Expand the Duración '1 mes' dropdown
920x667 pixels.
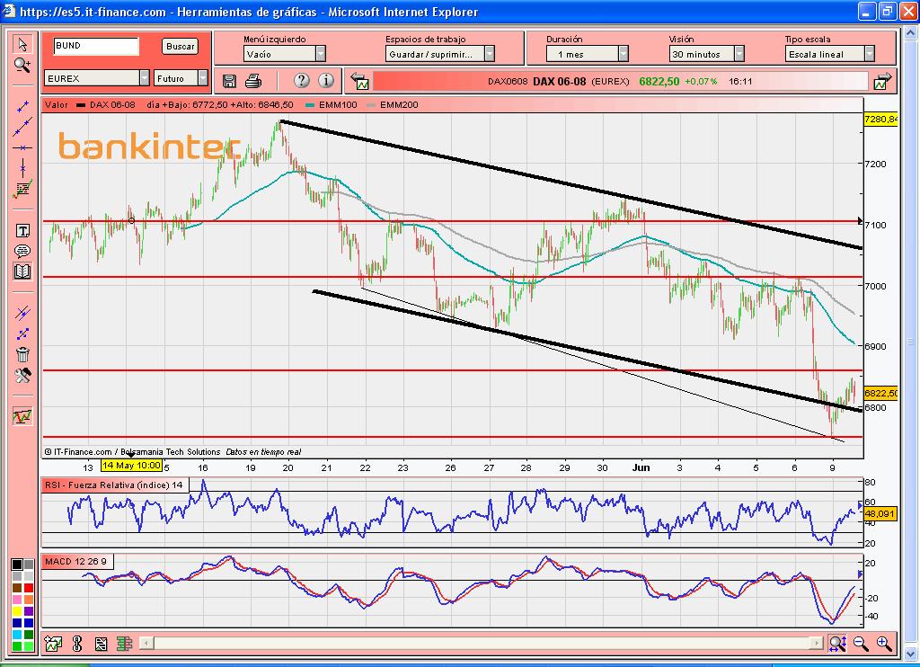[x=622, y=54]
